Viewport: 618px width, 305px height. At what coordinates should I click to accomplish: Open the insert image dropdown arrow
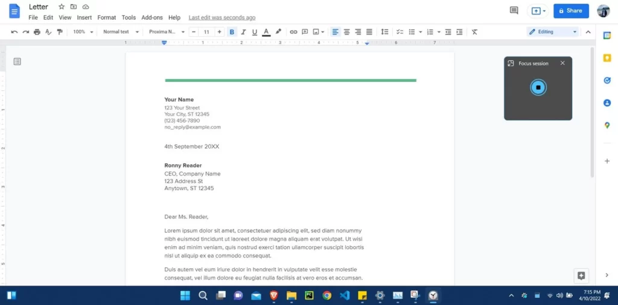click(323, 32)
